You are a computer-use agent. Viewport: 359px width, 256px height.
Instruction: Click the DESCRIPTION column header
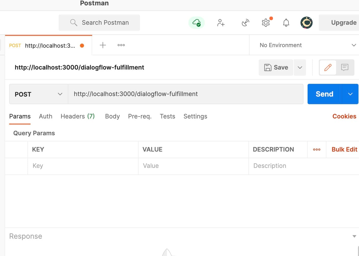click(273, 150)
